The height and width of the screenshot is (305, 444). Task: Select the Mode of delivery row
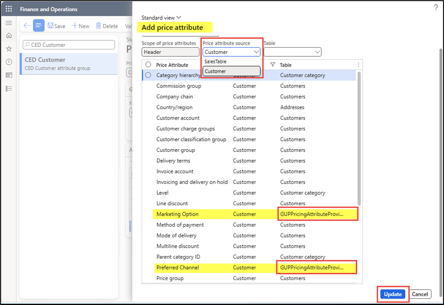(249, 236)
